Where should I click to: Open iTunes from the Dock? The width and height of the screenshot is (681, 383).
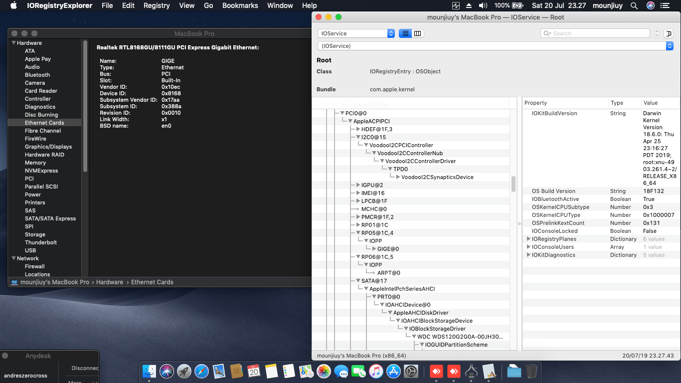click(x=376, y=371)
